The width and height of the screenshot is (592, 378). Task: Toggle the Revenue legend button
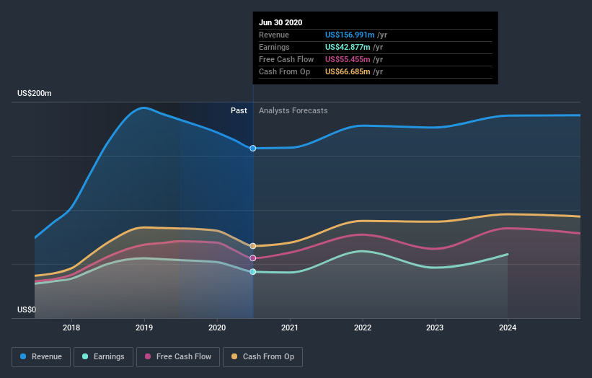[41, 357]
